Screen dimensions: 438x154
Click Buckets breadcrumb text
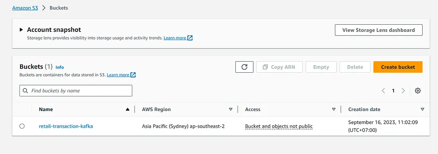pos(59,8)
